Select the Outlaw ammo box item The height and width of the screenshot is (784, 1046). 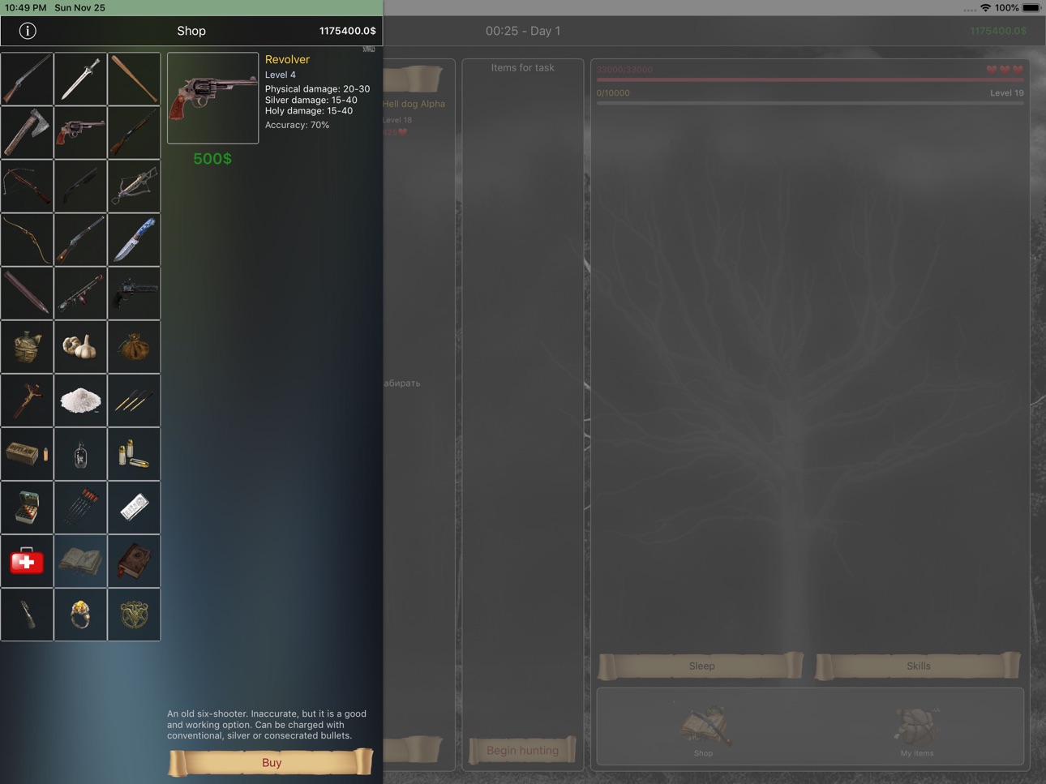coord(27,453)
